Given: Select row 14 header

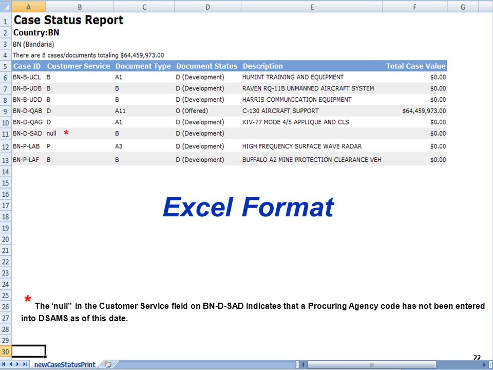Looking at the screenshot, I should pos(5,172).
